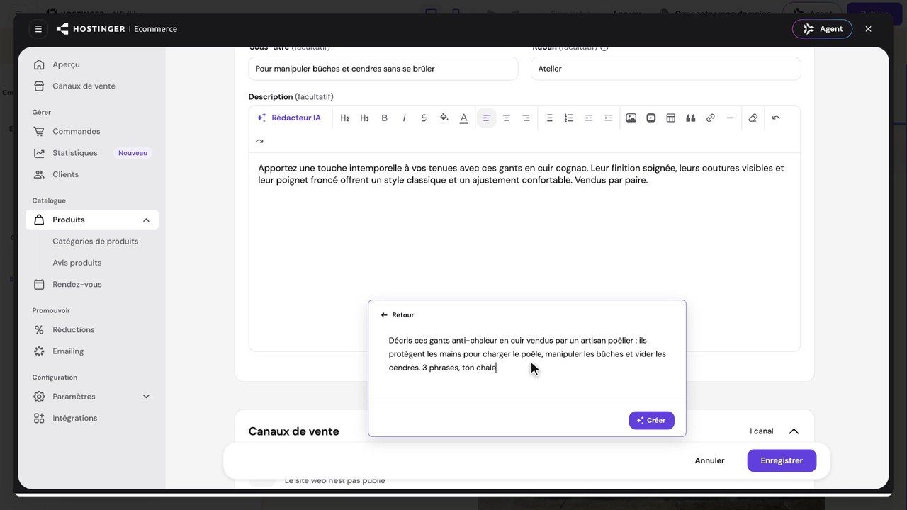The image size is (907, 510).
Task: Insert a numbered list
Action: pyautogui.click(x=569, y=118)
